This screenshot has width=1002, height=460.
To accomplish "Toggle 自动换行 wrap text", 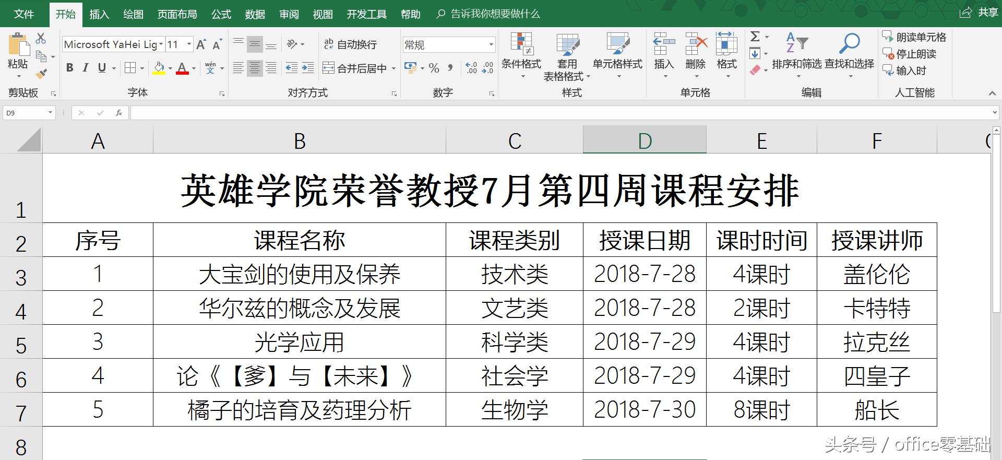I will pyautogui.click(x=350, y=44).
